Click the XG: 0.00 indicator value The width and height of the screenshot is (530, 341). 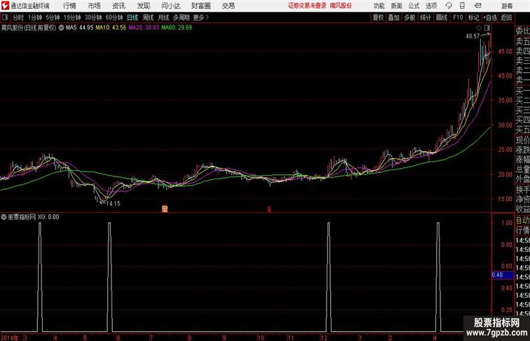(x=48, y=217)
